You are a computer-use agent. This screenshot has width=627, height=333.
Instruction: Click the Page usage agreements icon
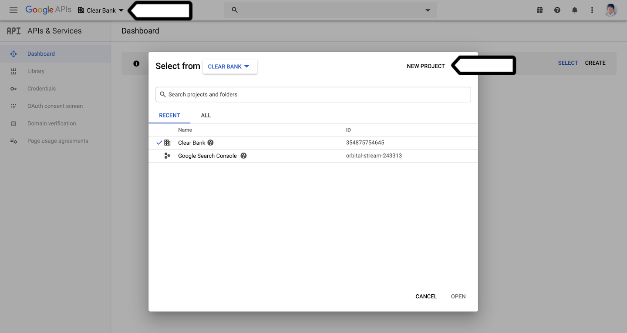click(13, 141)
